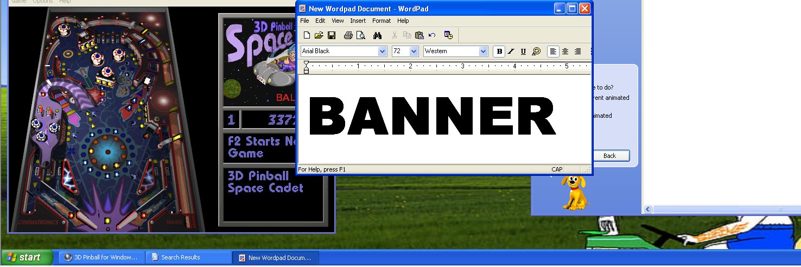Screen dimensions: 801x267
Task: Toggle Italic formatting
Action: pos(511,52)
